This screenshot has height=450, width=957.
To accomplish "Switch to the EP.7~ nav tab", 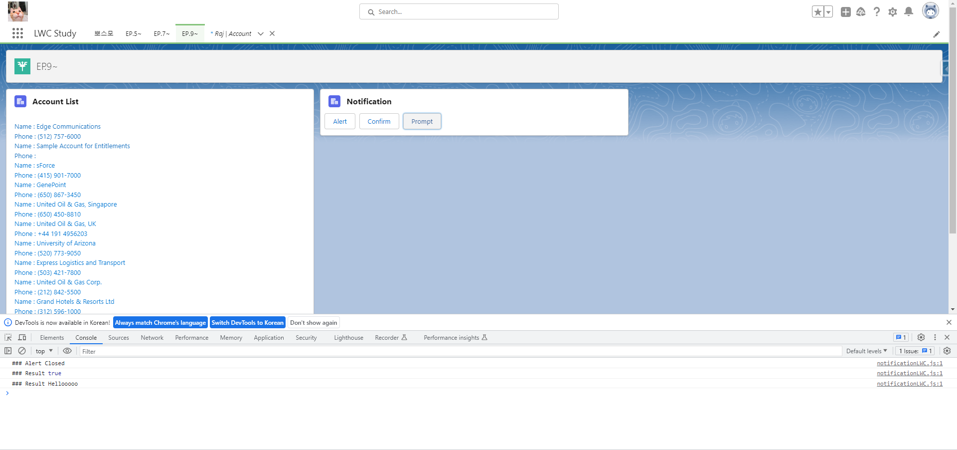I will pos(161,33).
